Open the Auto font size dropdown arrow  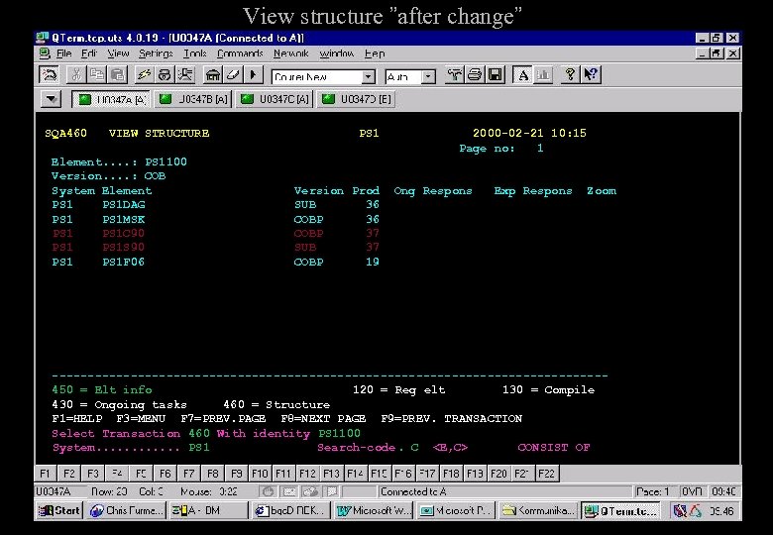click(x=428, y=77)
